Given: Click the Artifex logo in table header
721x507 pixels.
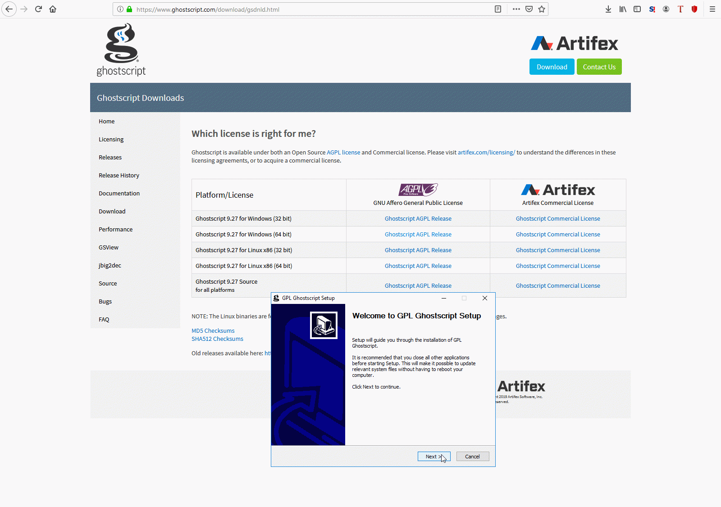Looking at the screenshot, I should pos(558,190).
